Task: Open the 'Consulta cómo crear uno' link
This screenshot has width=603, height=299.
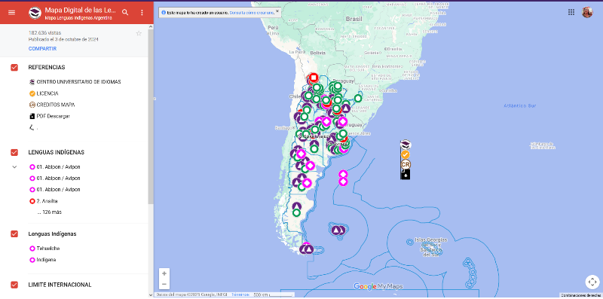Action: pos(252,13)
